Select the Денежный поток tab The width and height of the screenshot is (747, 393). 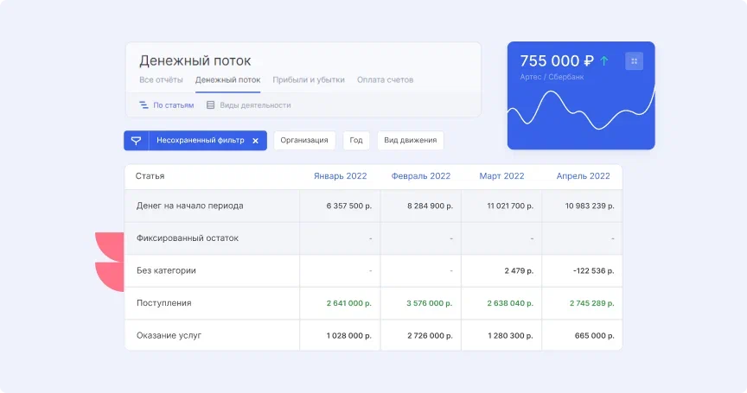click(227, 80)
